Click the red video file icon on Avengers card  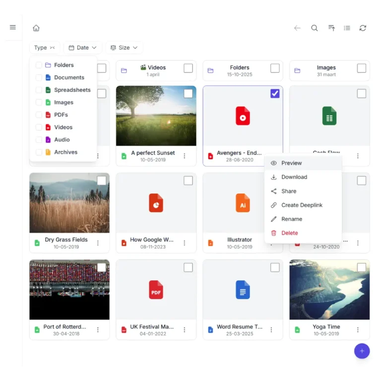[x=243, y=116]
